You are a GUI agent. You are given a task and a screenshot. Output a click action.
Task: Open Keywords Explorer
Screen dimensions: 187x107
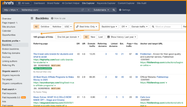[x=106, y=3]
